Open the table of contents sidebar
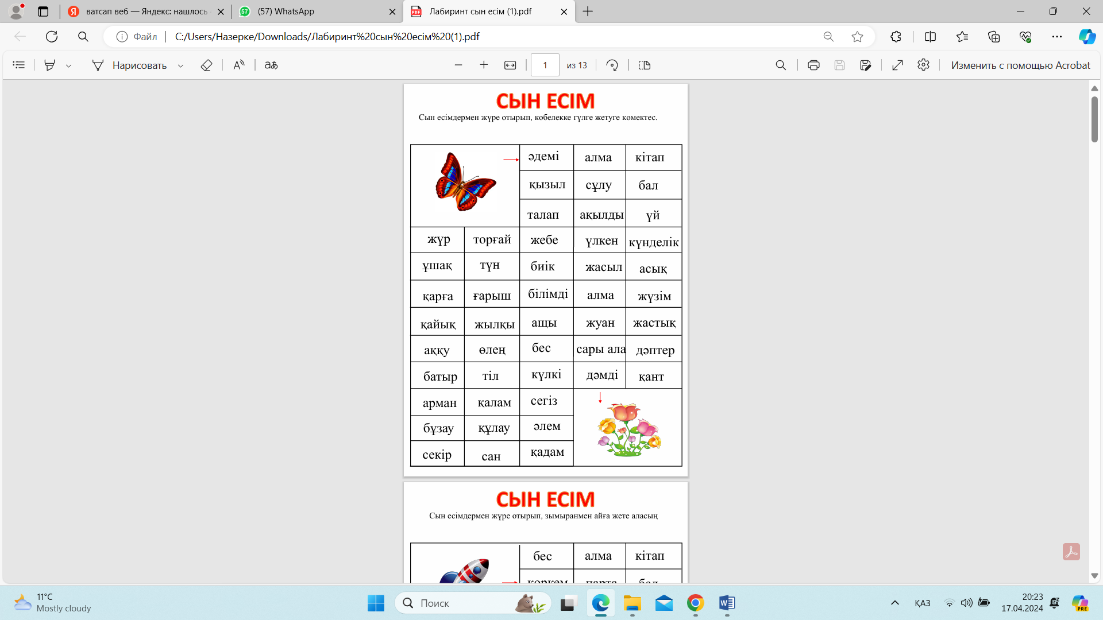The width and height of the screenshot is (1103, 620). 19,65
